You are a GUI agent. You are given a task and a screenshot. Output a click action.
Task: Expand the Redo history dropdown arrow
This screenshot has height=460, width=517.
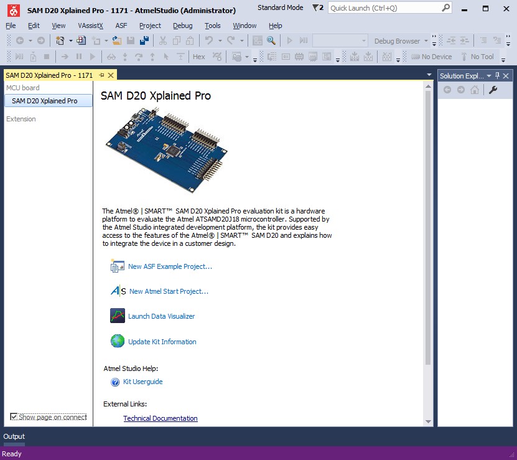point(241,41)
